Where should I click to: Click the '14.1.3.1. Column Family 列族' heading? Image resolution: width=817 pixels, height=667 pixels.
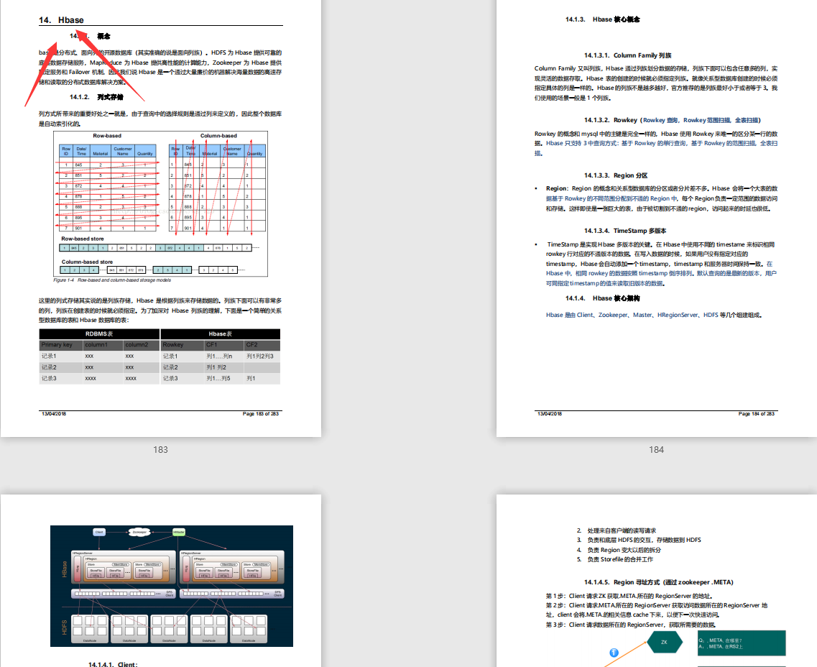coord(628,55)
